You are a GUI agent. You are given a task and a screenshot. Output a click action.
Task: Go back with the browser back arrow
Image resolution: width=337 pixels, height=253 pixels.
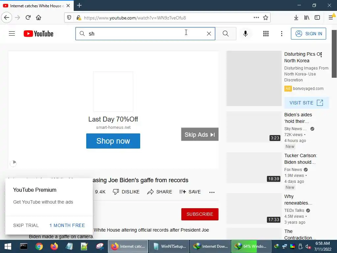7,18
